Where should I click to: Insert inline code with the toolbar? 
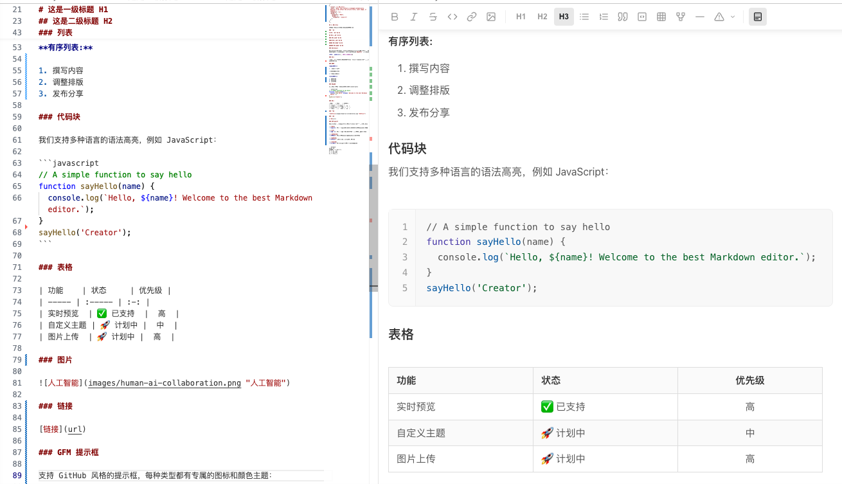pos(452,17)
